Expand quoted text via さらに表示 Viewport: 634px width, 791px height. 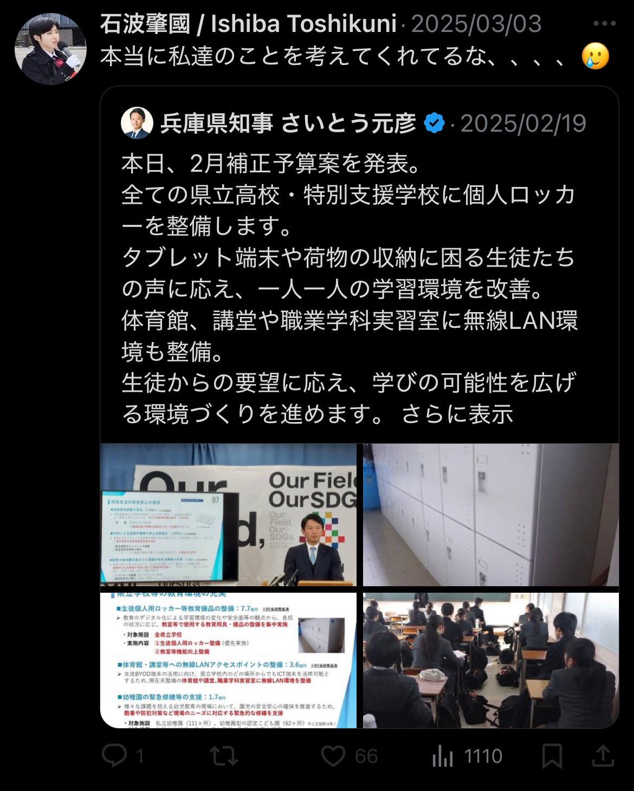[457, 414]
